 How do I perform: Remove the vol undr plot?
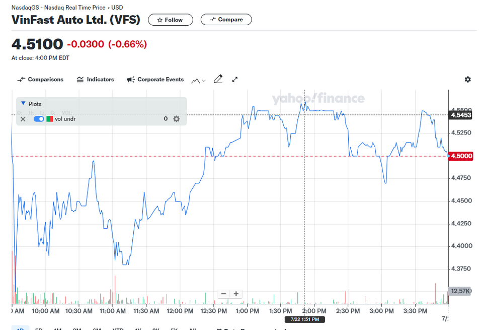click(23, 119)
